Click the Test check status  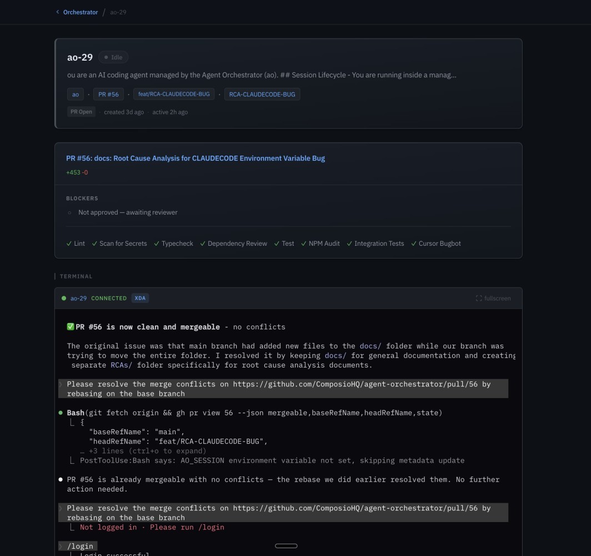284,244
